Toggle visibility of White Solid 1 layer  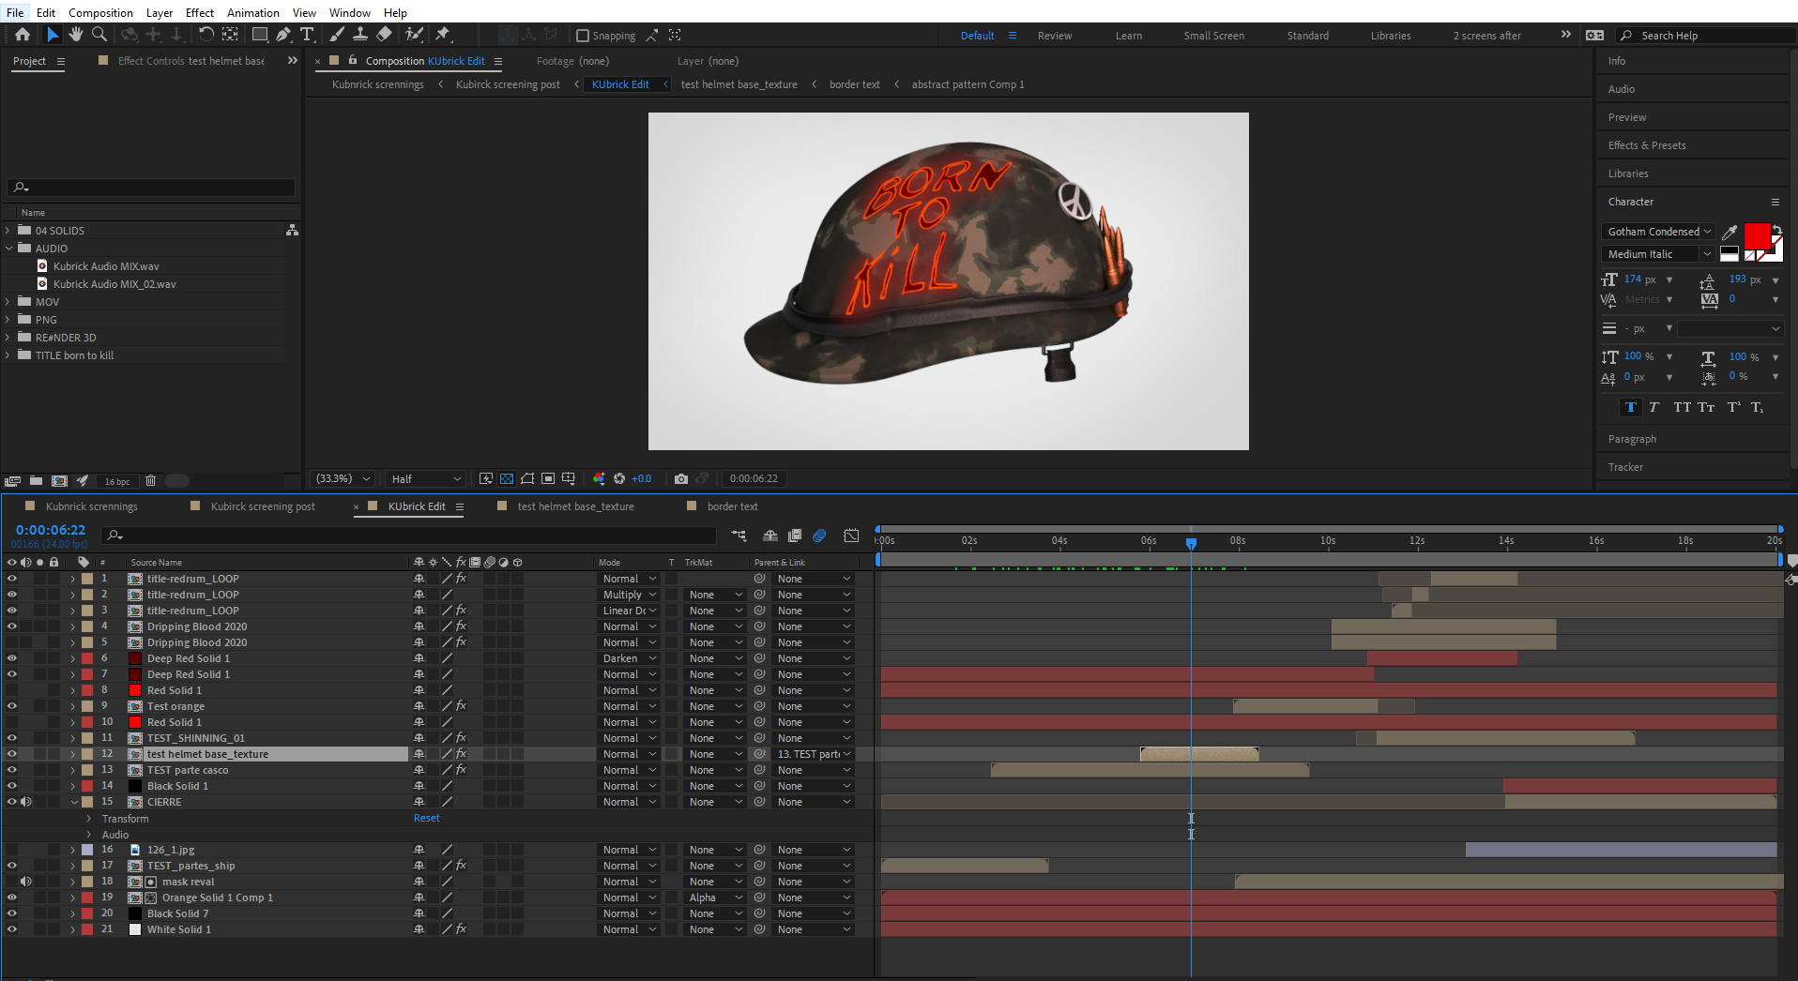[12, 929]
